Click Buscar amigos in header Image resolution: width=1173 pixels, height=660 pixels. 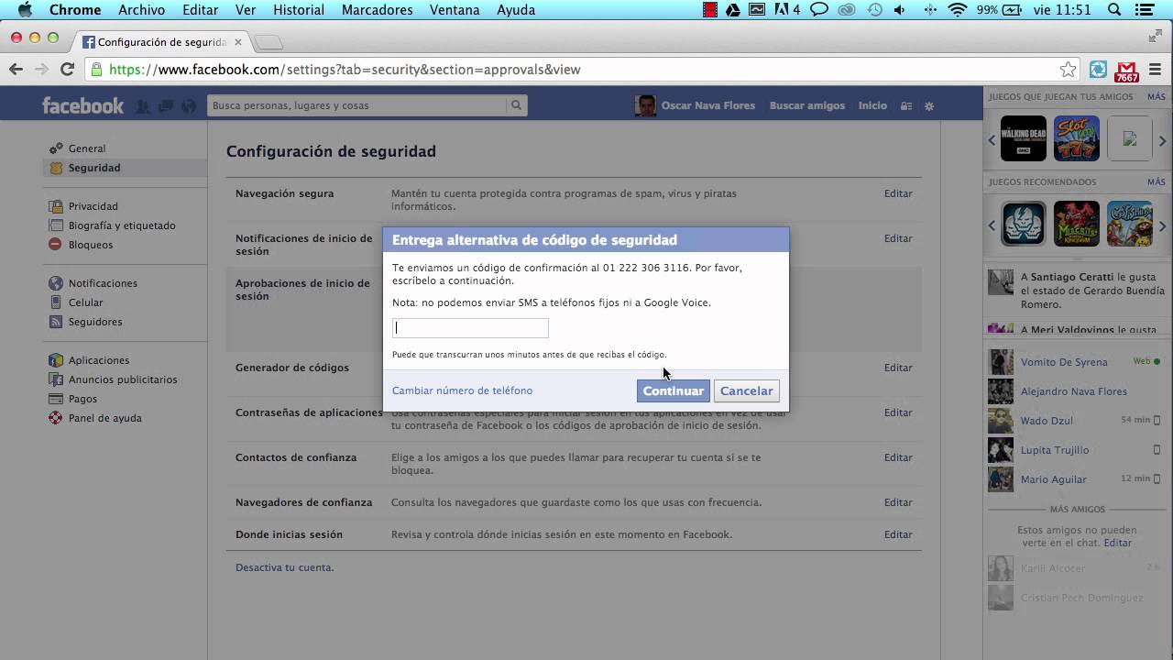[807, 105]
